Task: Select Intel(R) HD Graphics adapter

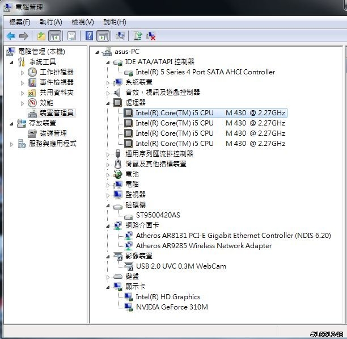Action: pyautogui.click(x=168, y=296)
